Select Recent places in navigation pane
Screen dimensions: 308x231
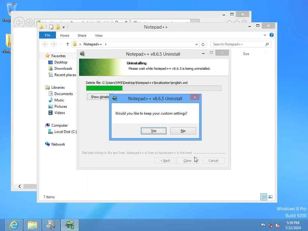[x=65, y=75]
